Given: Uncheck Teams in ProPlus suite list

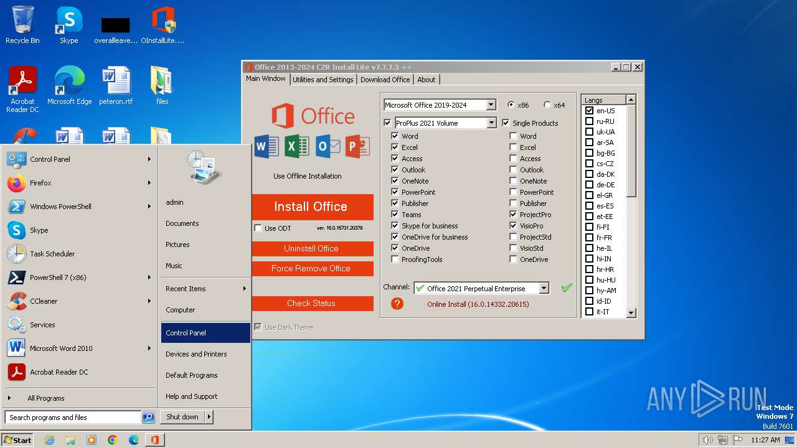Looking at the screenshot, I should click(x=395, y=215).
